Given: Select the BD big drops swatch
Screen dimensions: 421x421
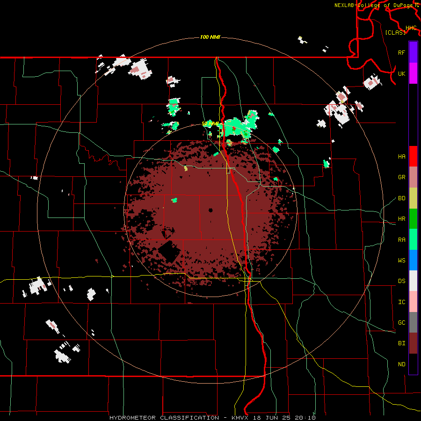Looking at the screenshot, I should 413,198.
